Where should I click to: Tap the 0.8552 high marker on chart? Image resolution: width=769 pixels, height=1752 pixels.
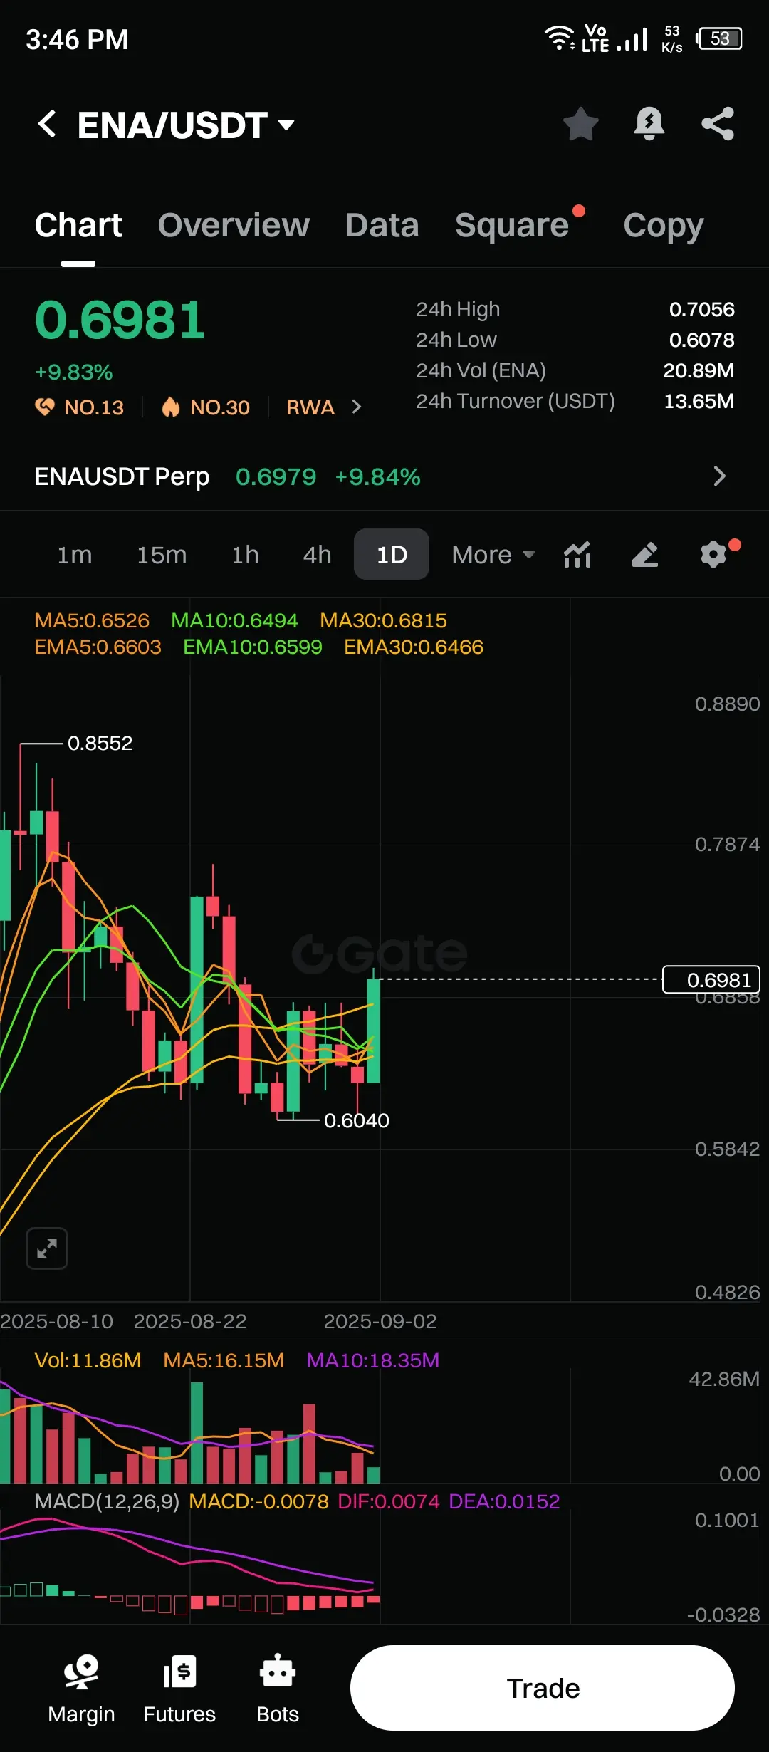coord(100,743)
